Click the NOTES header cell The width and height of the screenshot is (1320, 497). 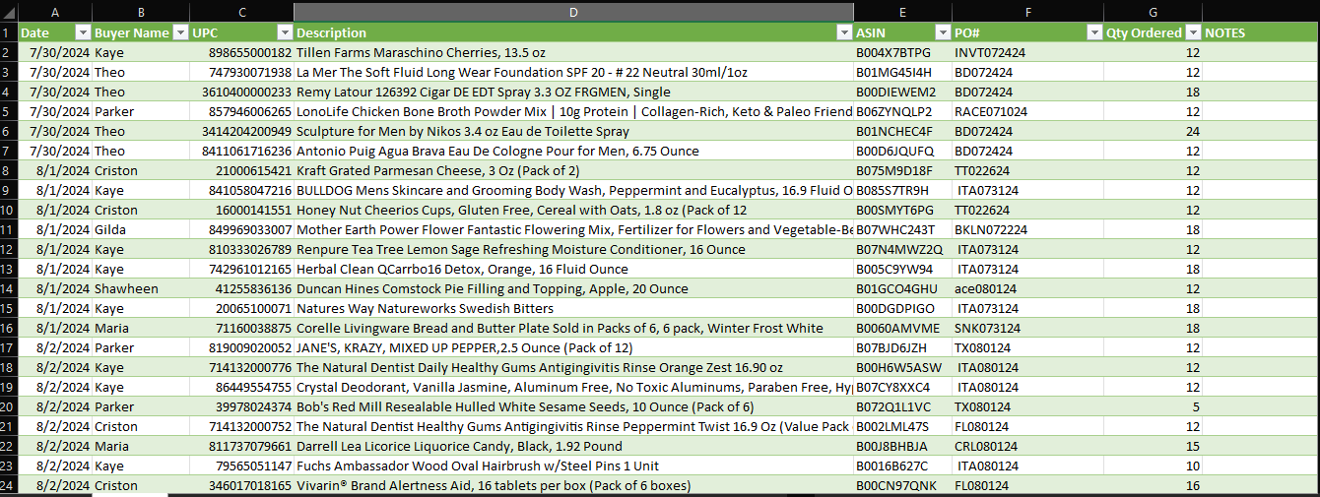click(1261, 32)
